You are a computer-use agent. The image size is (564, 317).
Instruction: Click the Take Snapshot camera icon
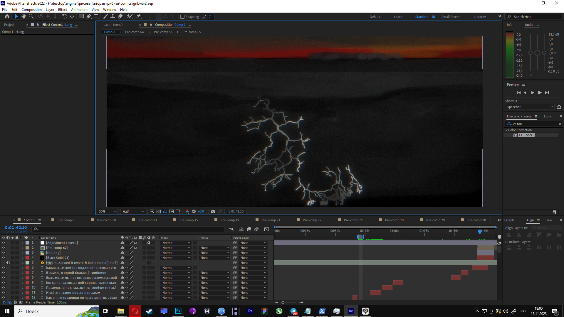[x=213, y=211]
